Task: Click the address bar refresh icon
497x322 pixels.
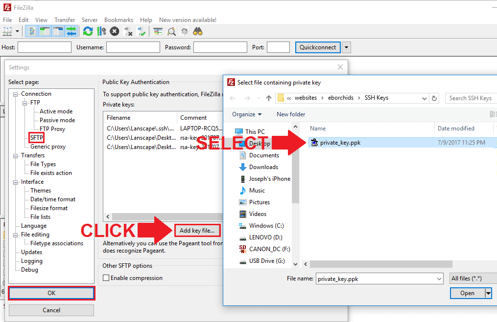Action: pos(434,98)
